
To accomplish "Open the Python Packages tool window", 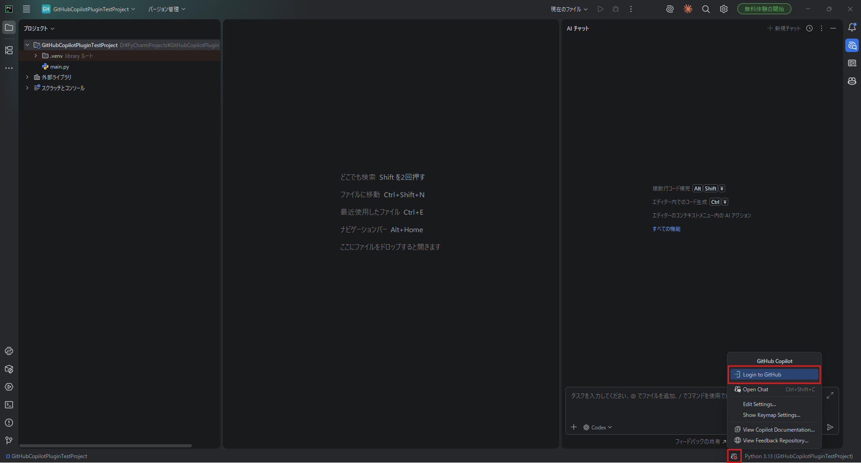I will coord(9,369).
